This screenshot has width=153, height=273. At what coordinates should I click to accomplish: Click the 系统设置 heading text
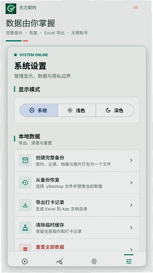click(30, 66)
